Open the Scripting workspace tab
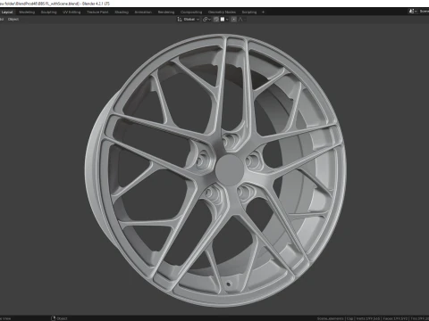Image resolution: width=429 pixels, height=321 pixels. click(249, 12)
